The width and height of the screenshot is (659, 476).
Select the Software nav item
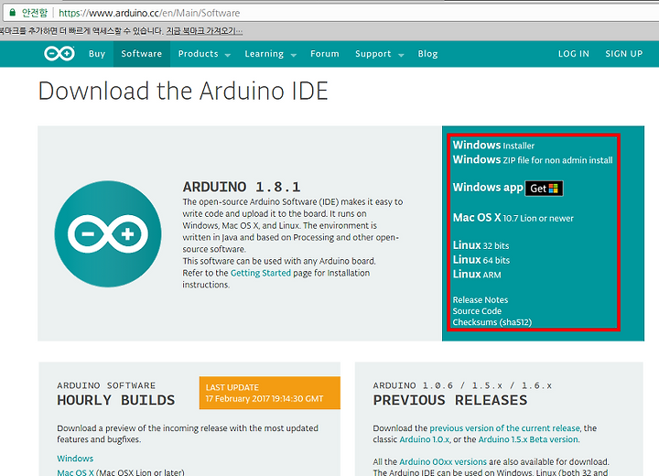coord(142,54)
